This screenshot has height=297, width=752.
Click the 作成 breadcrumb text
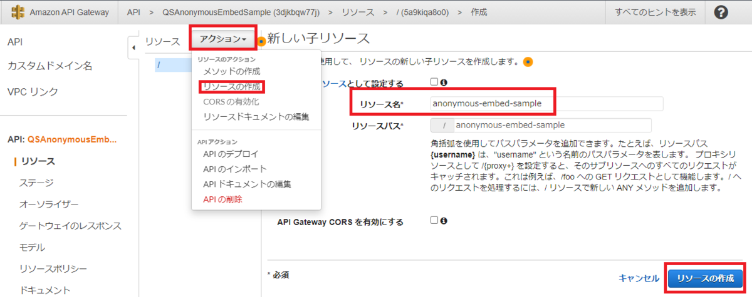coord(479,12)
